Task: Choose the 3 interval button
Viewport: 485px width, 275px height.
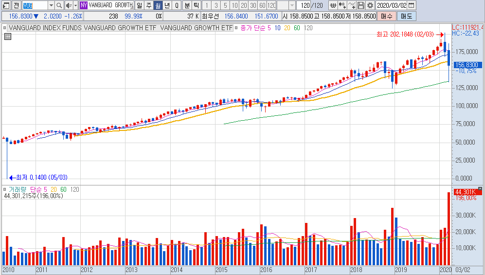Action: point(216,5)
